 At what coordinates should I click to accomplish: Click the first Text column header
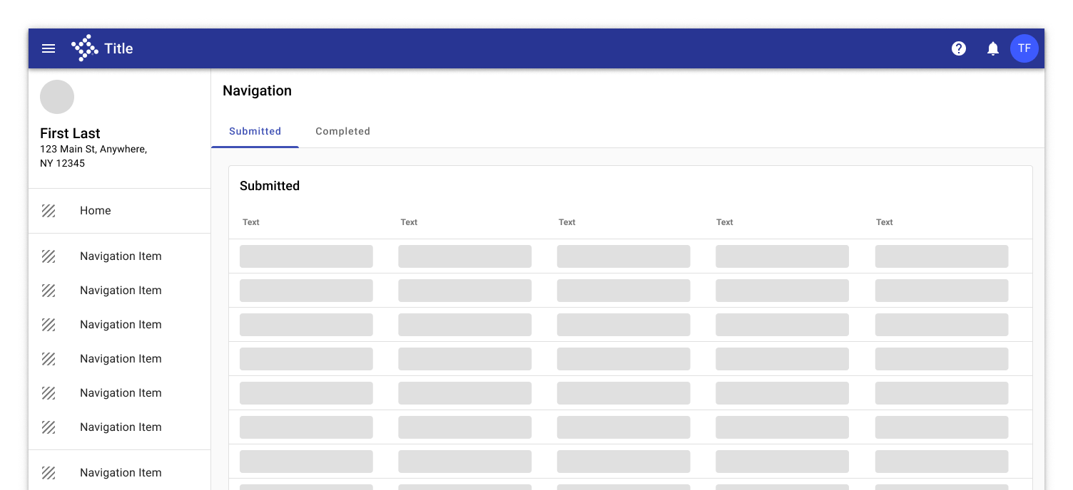(x=251, y=222)
